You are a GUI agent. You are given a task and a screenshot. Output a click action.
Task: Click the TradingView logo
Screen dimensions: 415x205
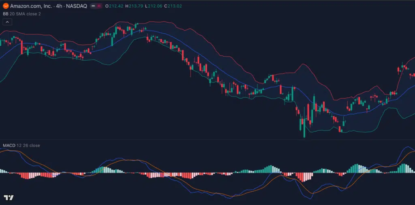(9, 198)
